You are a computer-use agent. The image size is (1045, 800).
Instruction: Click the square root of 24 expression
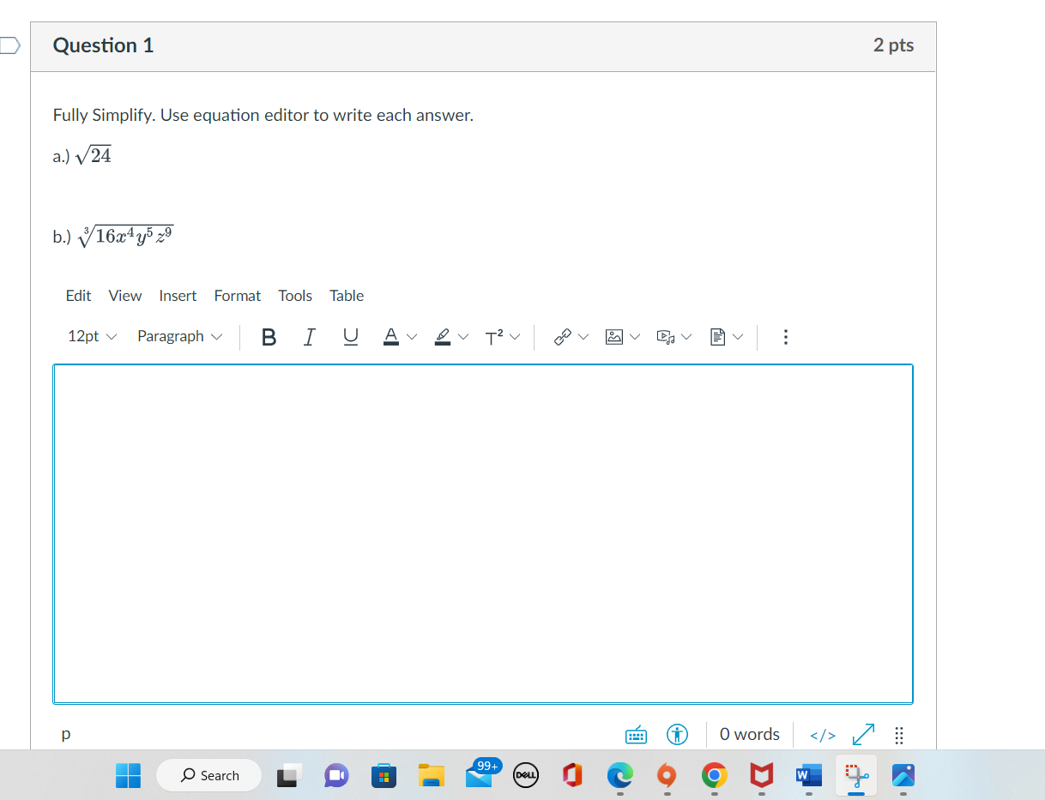coord(94,156)
